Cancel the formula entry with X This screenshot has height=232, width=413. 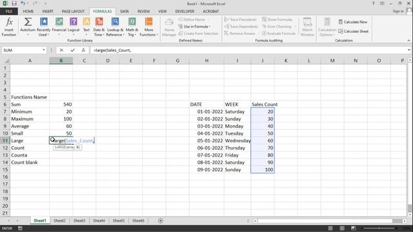pos(61,50)
